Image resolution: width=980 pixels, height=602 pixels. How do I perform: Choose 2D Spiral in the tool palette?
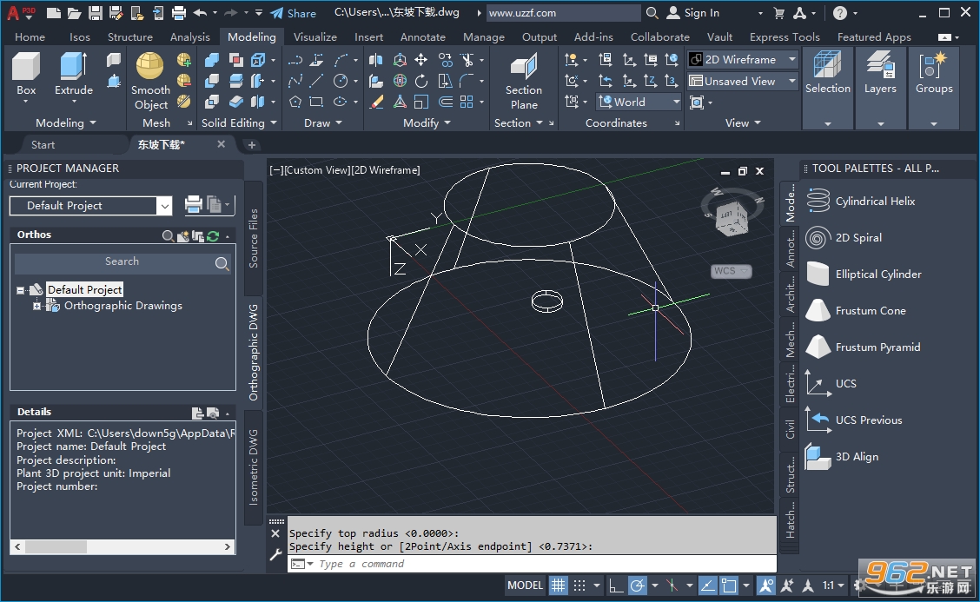844,237
